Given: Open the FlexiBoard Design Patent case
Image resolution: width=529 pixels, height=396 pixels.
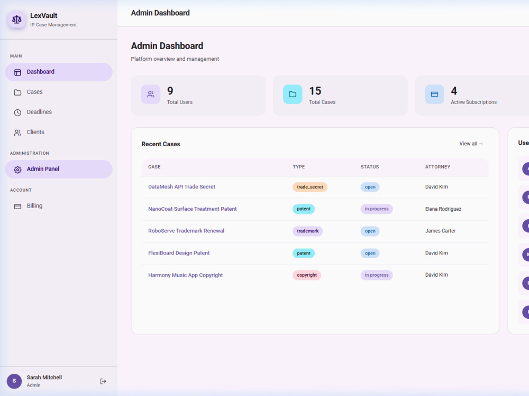Looking at the screenshot, I should tap(179, 253).
